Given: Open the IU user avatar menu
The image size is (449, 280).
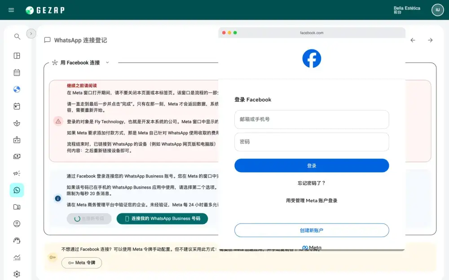Looking at the screenshot, I should click(437, 10).
